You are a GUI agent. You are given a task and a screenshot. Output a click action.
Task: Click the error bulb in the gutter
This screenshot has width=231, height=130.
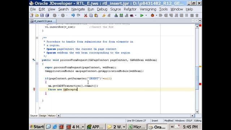(34, 89)
